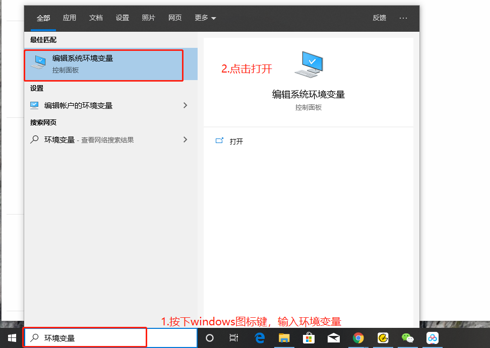Open Microsoft Store from the taskbar
The width and height of the screenshot is (490, 348).
coord(309,338)
